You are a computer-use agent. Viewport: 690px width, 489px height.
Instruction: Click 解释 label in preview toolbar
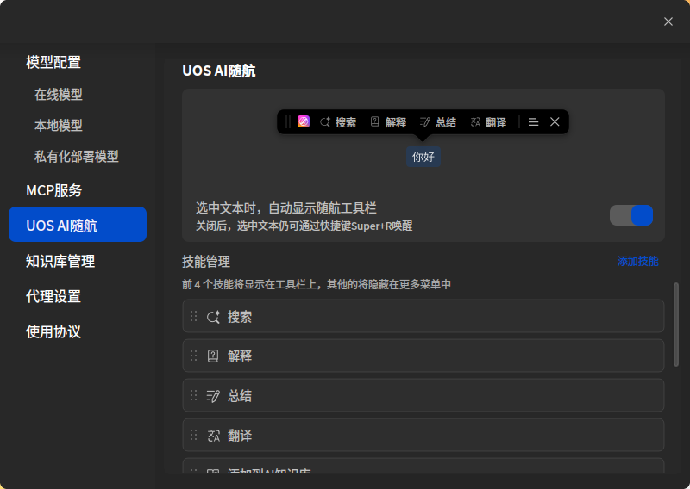[396, 122]
